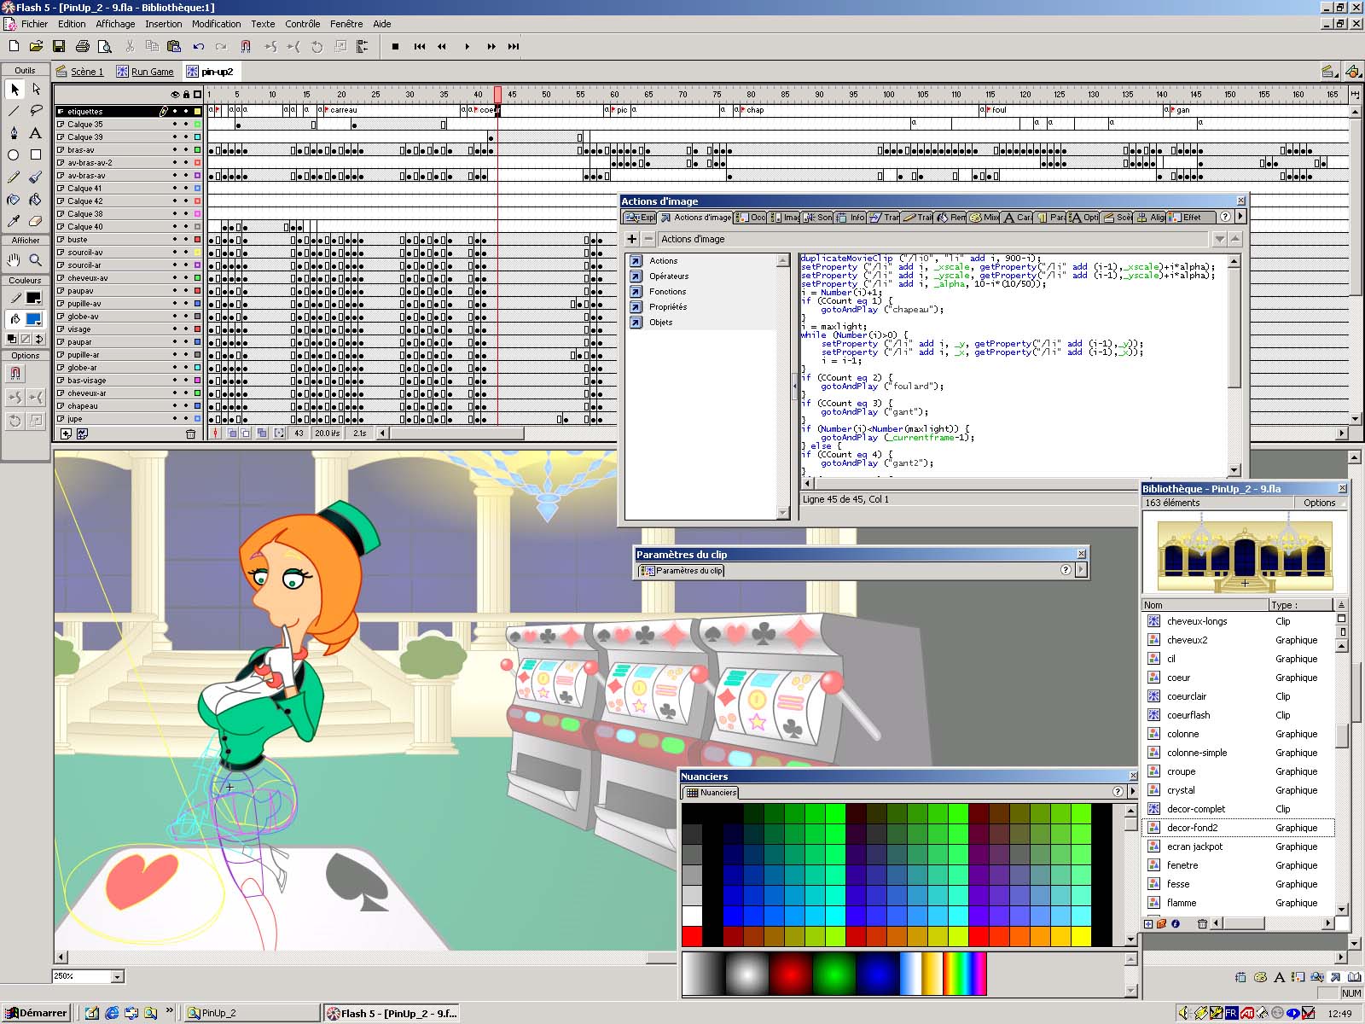Select the Pen tool

15,133
